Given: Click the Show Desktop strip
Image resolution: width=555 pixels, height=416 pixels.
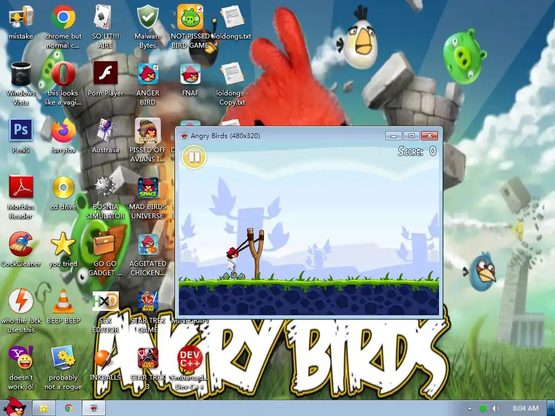Looking at the screenshot, I should pos(551,408).
